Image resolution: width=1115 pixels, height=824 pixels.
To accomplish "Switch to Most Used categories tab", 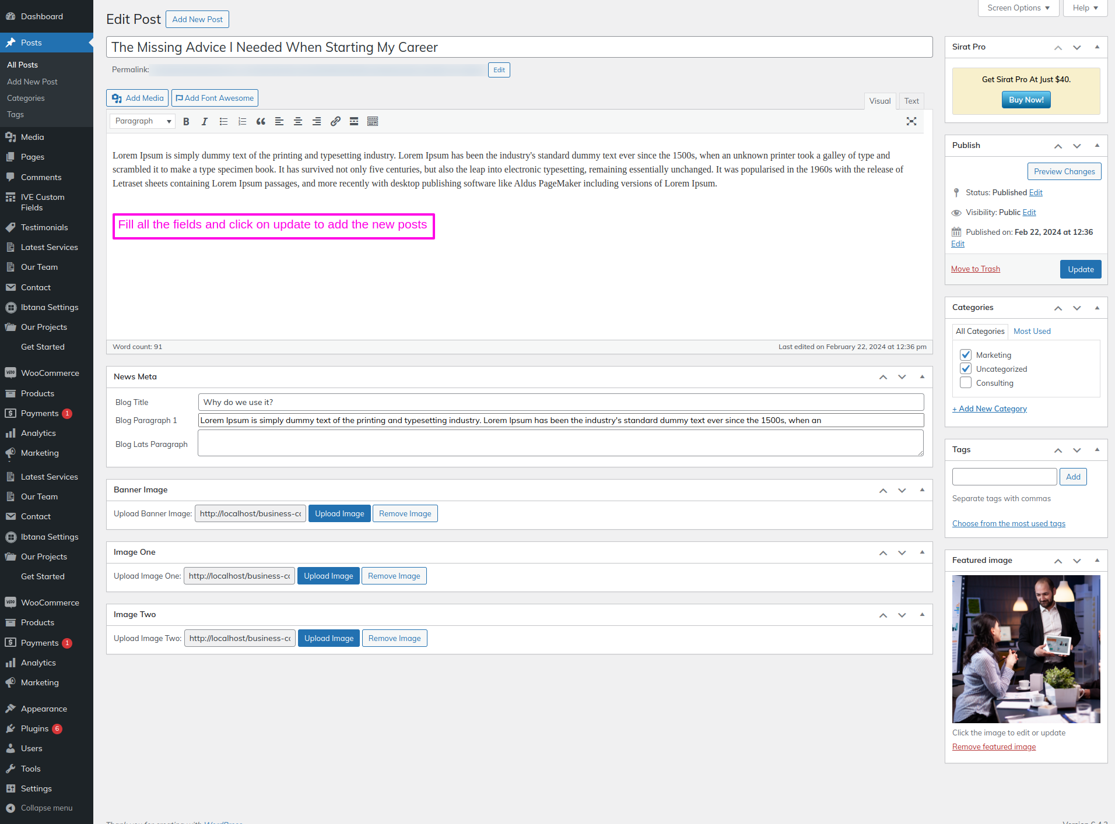I will [1032, 331].
